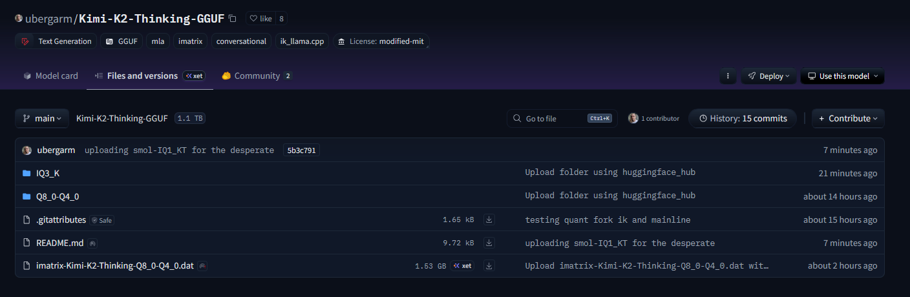Click the 1.53 GB file size
Image resolution: width=910 pixels, height=297 pixels.
[430, 266]
